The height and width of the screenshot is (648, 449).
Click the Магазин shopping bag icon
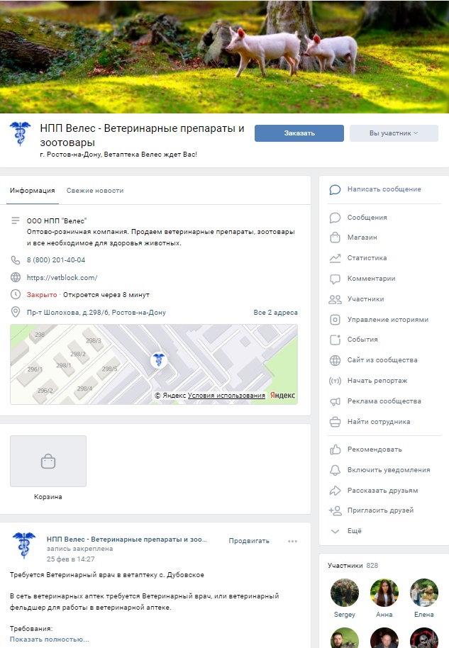click(335, 238)
